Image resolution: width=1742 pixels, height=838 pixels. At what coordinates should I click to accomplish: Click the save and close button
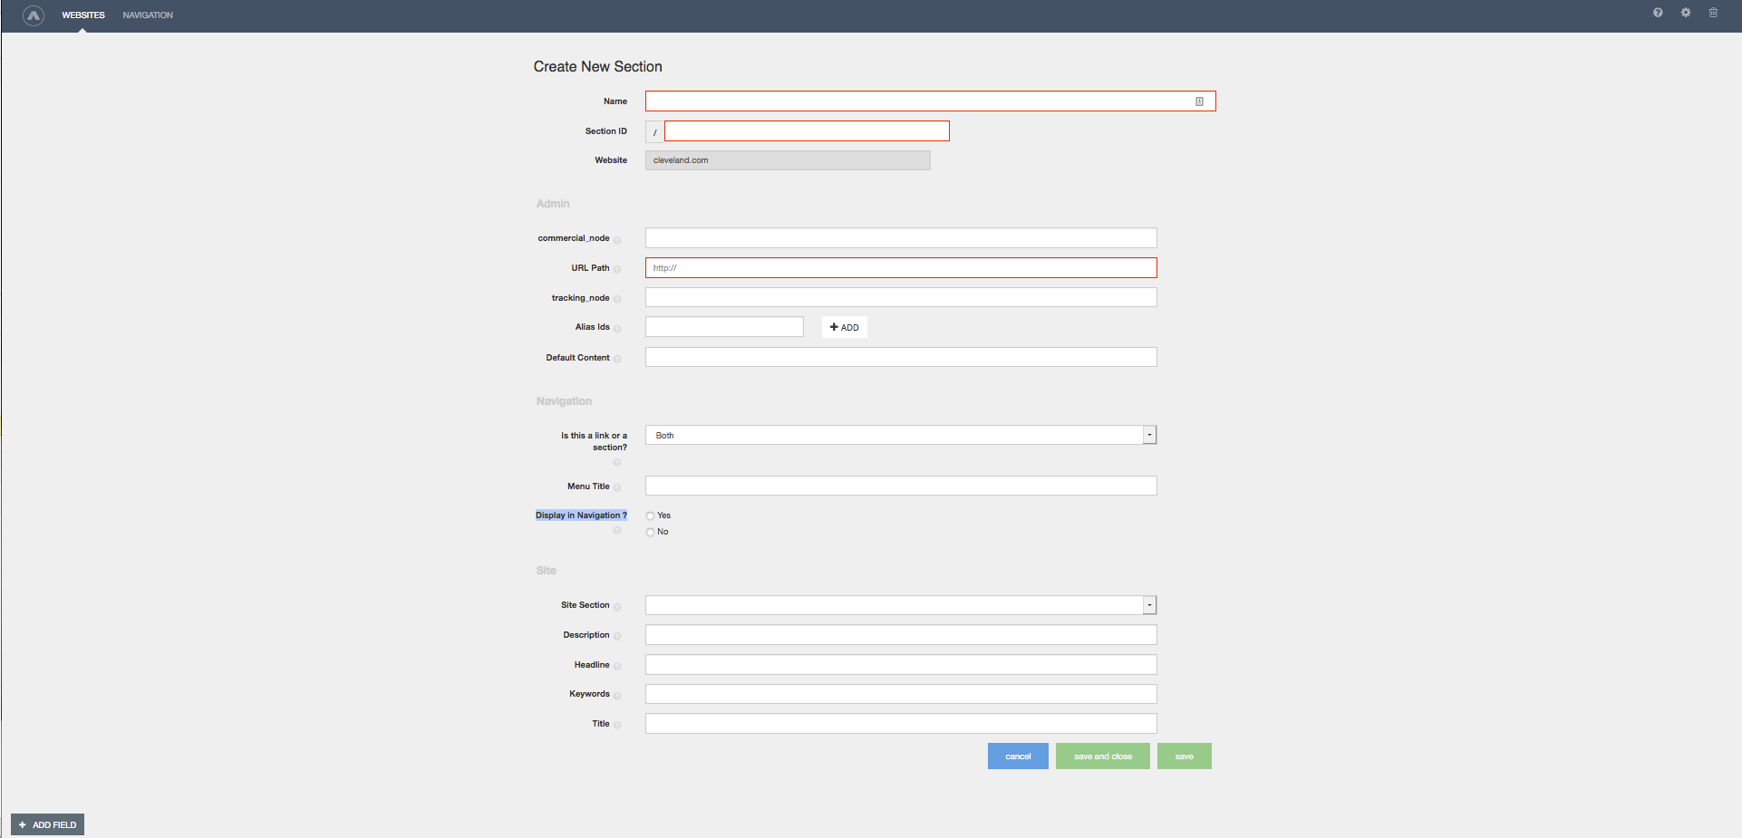tap(1102, 756)
